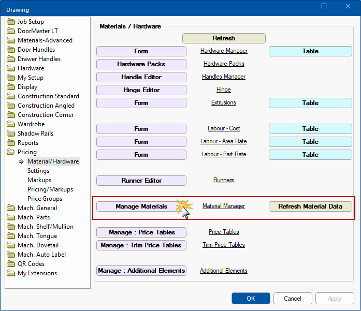The width and height of the screenshot is (361, 311).
Task: Click the QR Codes folder icon
Action: point(11,264)
